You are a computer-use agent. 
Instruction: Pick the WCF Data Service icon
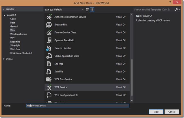[49, 80]
